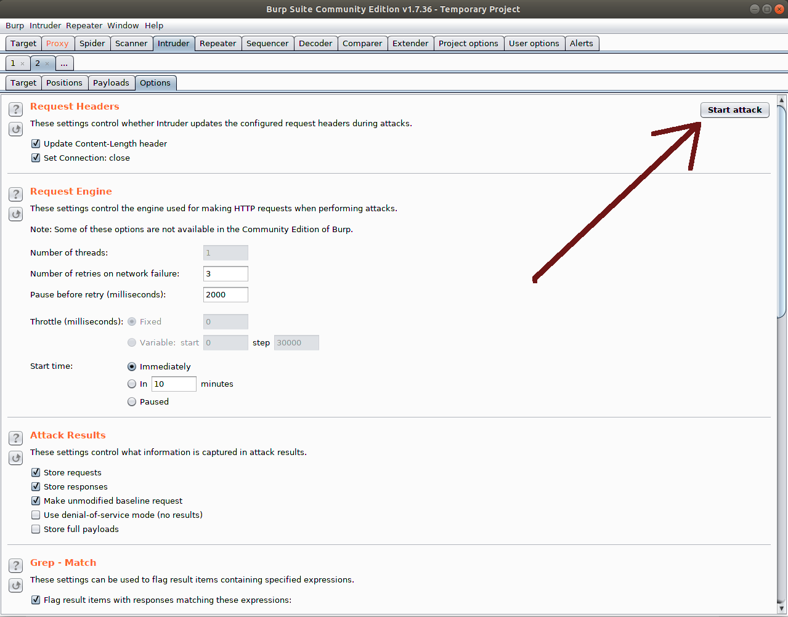Switch to the Scanner tab
Viewport: 788px width, 617px height.
[131, 43]
